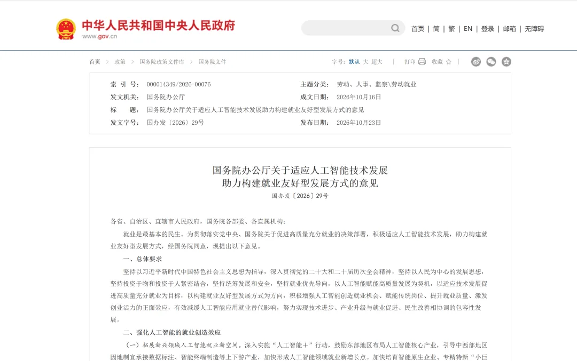Click the 索引号 field label

(124, 84)
